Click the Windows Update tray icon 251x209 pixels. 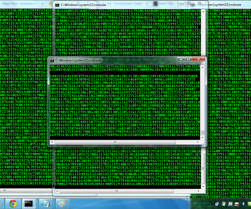(x=224, y=204)
